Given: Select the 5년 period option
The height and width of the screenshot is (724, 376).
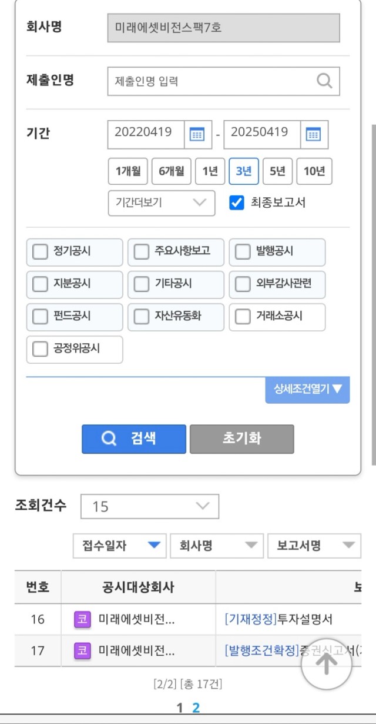Looking at the screenshot, I should click(277, 171).
